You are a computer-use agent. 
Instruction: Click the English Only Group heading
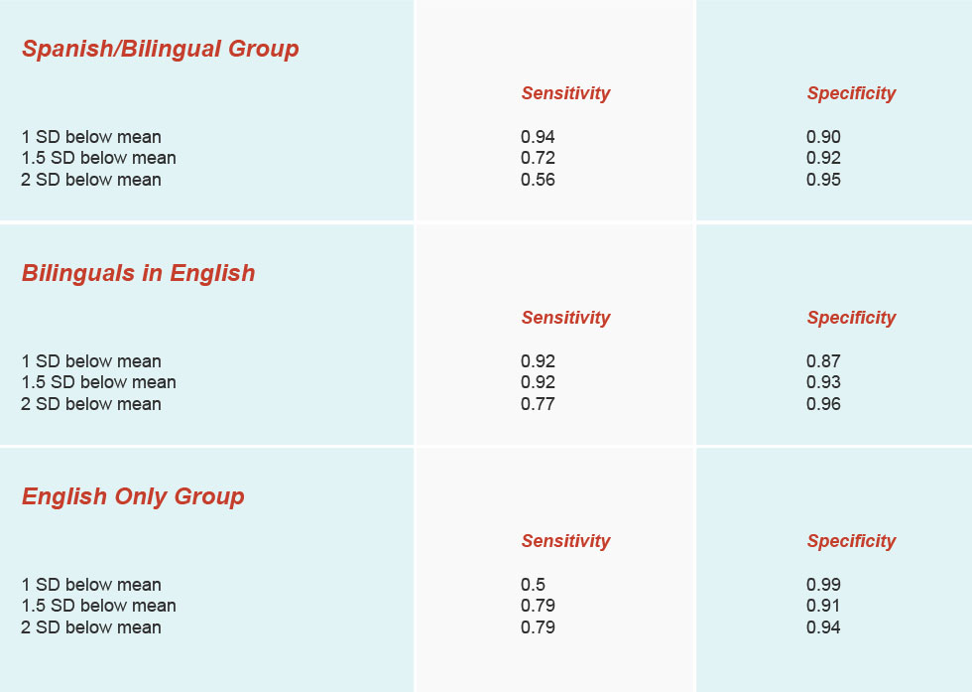pos(133,497)
